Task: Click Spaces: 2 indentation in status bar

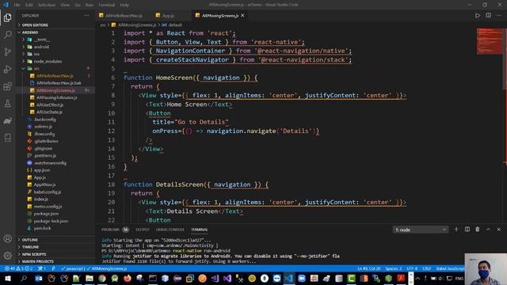Action: (394, 268)
